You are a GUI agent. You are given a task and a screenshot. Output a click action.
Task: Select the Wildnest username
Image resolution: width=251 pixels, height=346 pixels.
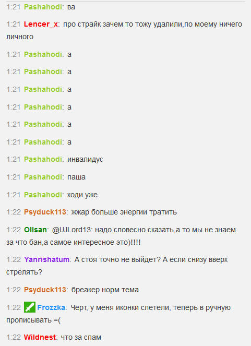pyautogui.click(x=40, y=337)
